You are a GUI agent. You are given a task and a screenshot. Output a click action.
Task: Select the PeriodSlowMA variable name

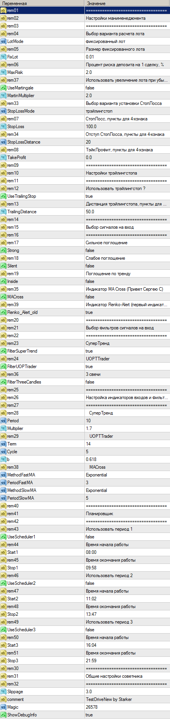(21, 498)
